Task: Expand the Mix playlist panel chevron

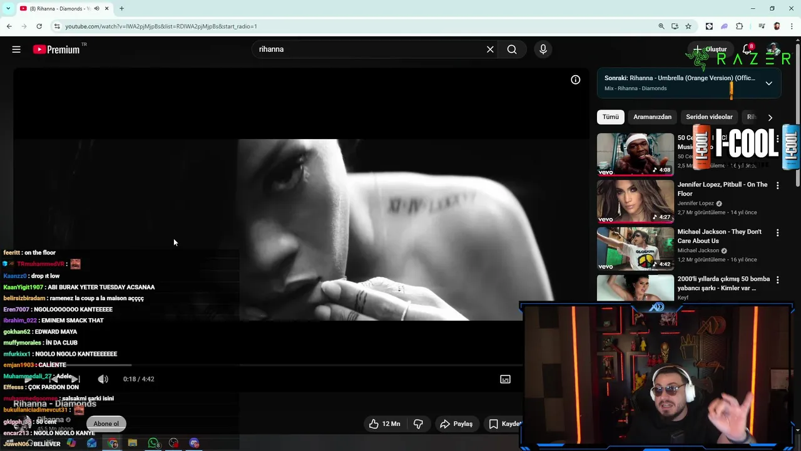Action: click(x=768, y=83)
